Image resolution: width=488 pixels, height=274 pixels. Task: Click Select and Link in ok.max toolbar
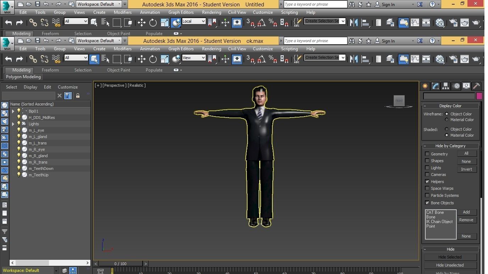click(x=33, y=59)
